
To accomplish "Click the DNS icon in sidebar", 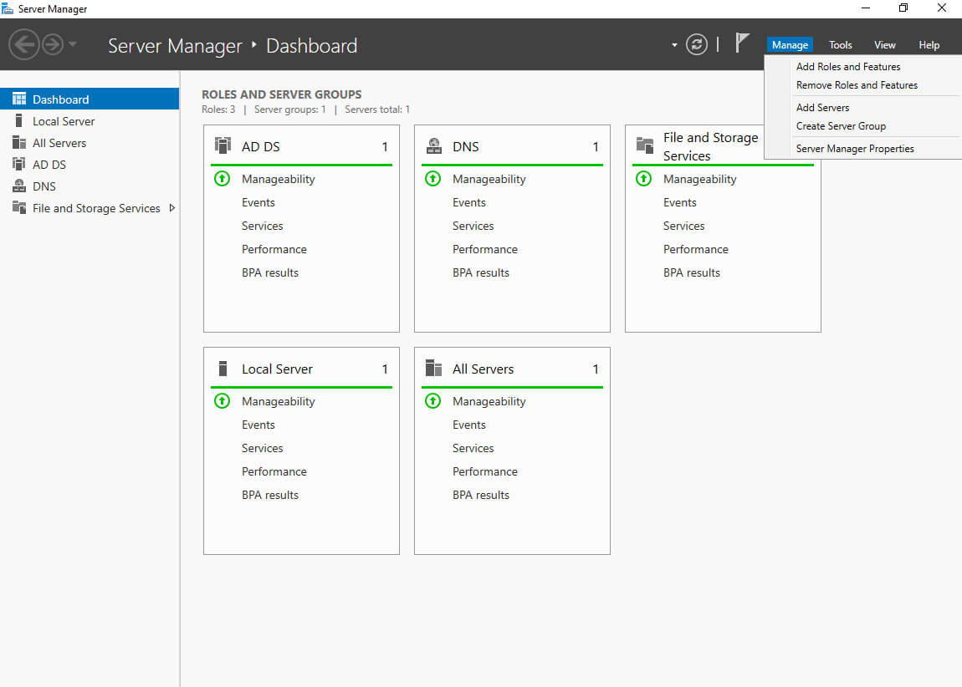I will coord(19,186).
